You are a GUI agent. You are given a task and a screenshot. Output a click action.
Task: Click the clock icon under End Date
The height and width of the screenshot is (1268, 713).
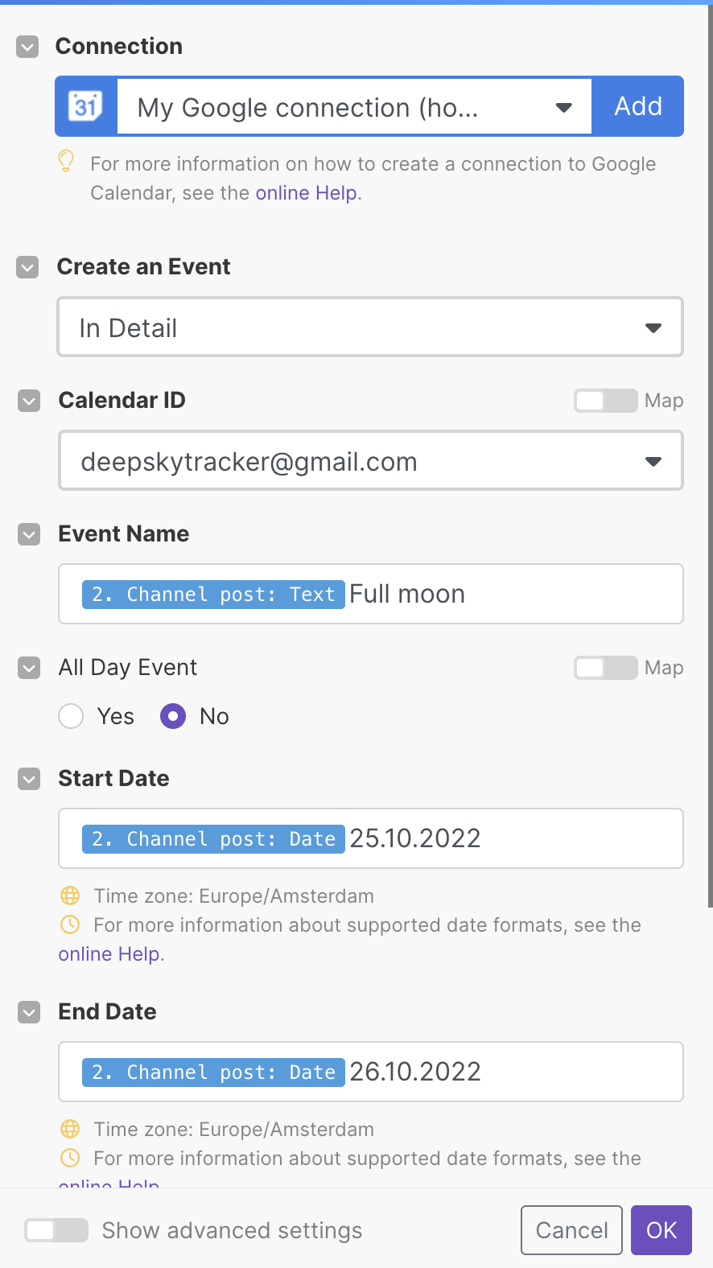click(70, 1158)
